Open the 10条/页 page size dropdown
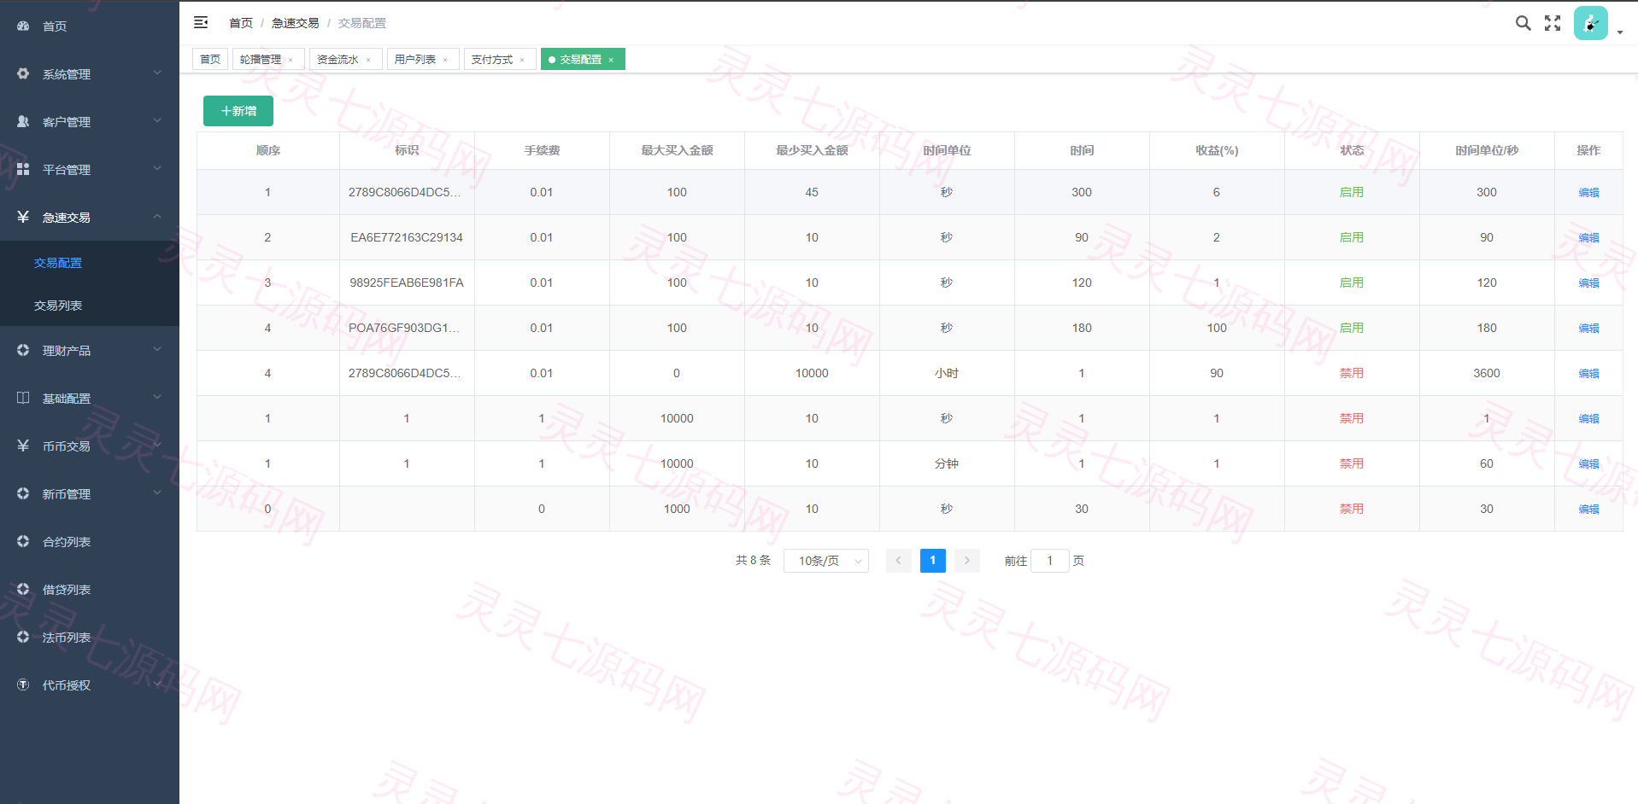Image resolution: width=1638 pixels, height=804 pixels. coord(825,561)
